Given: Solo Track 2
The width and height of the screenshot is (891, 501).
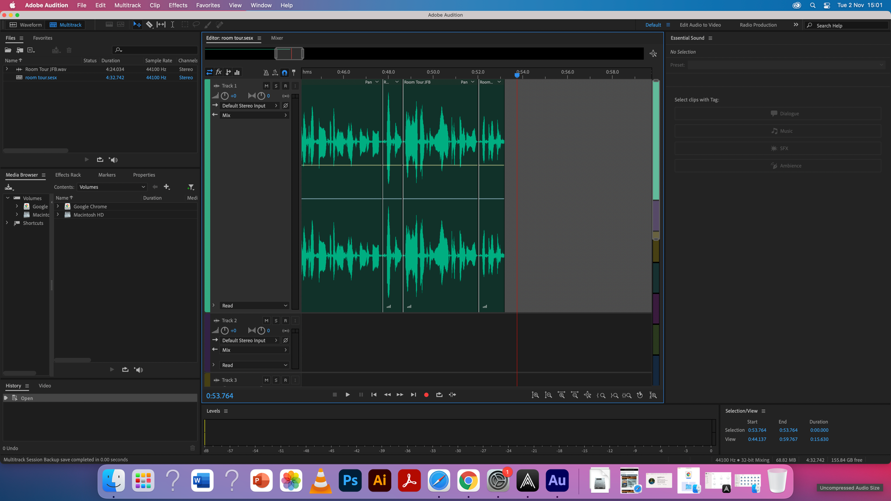Looking at the screenshot, I should tap(276, 321).
